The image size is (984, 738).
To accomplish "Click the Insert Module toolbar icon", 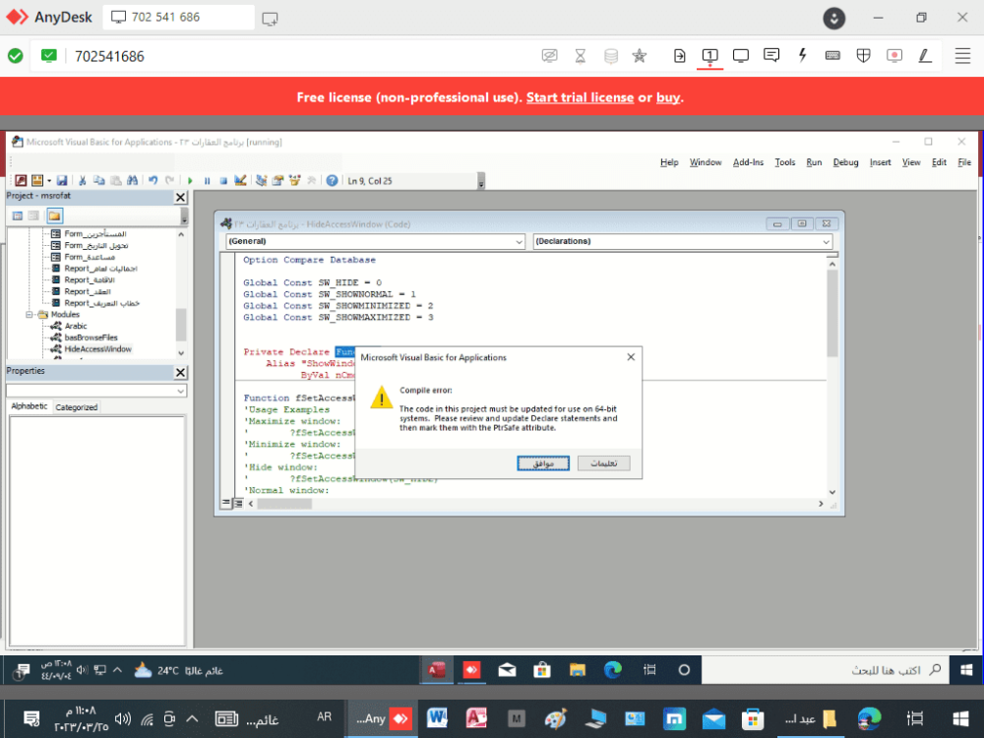I will pos(37,181).
